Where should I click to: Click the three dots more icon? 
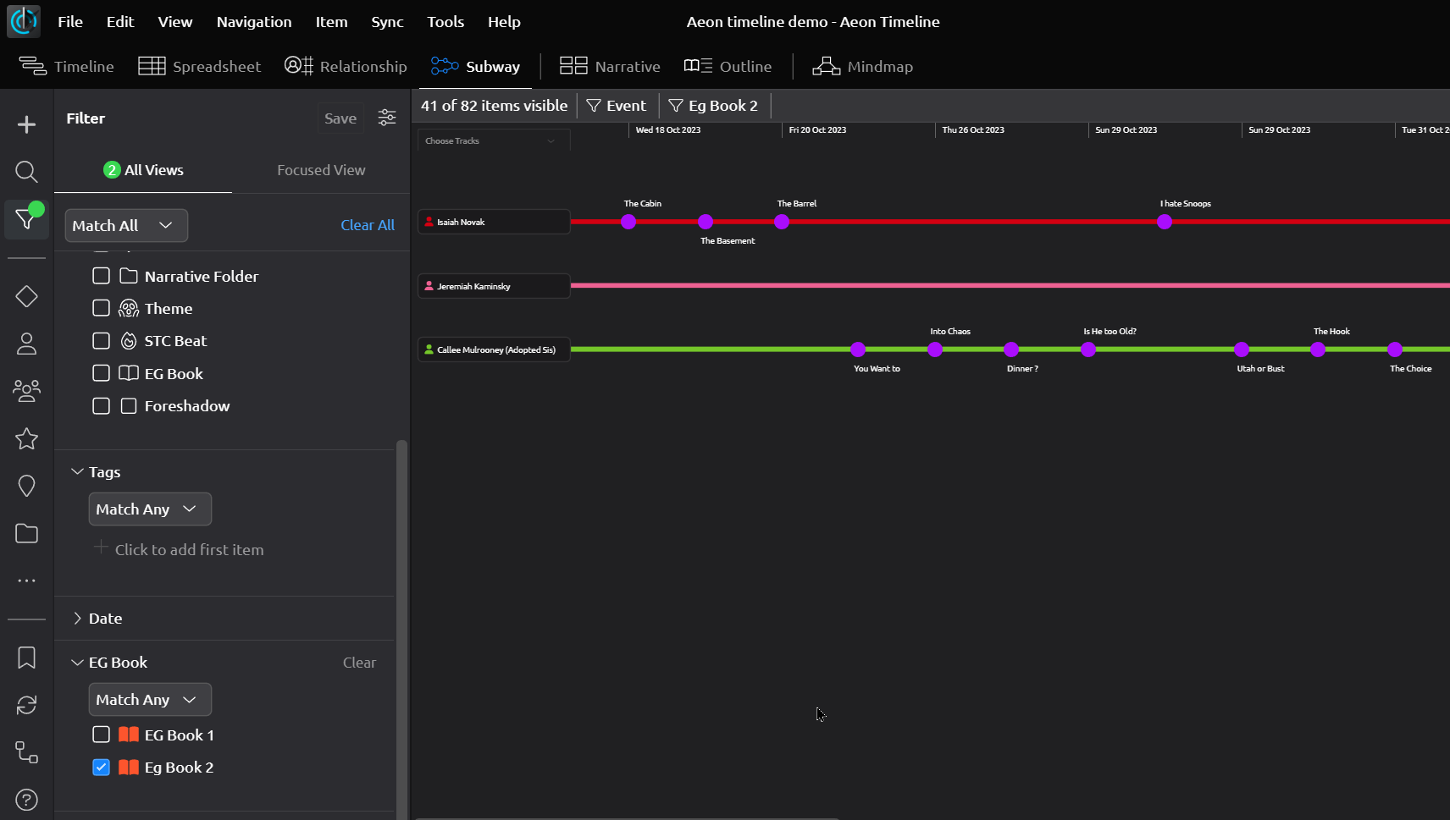(x=26, y=581)
